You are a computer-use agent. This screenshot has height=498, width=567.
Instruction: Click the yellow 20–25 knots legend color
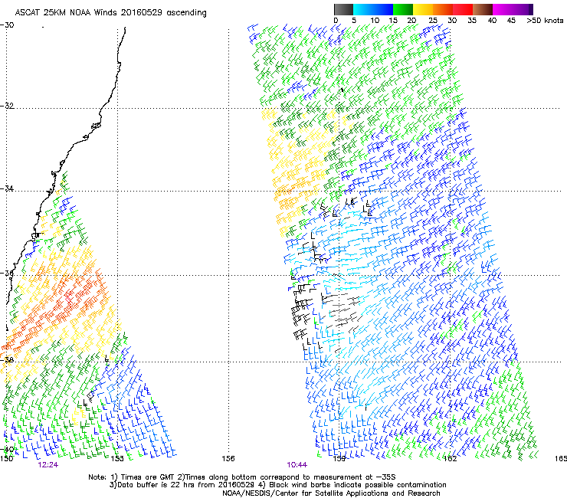point(423,9)
